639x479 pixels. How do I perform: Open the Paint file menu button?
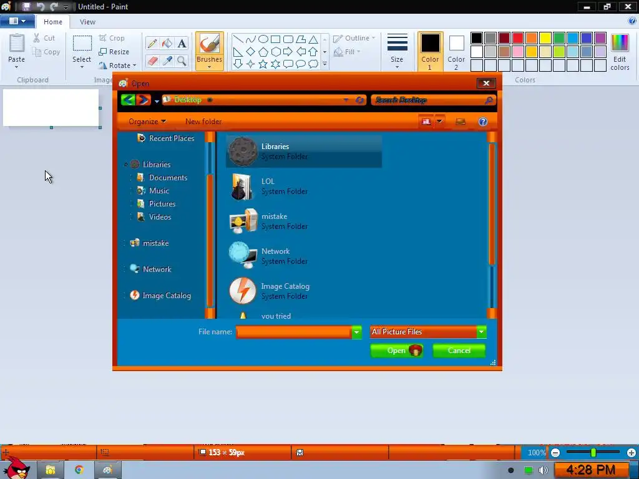tap(17, 21)
